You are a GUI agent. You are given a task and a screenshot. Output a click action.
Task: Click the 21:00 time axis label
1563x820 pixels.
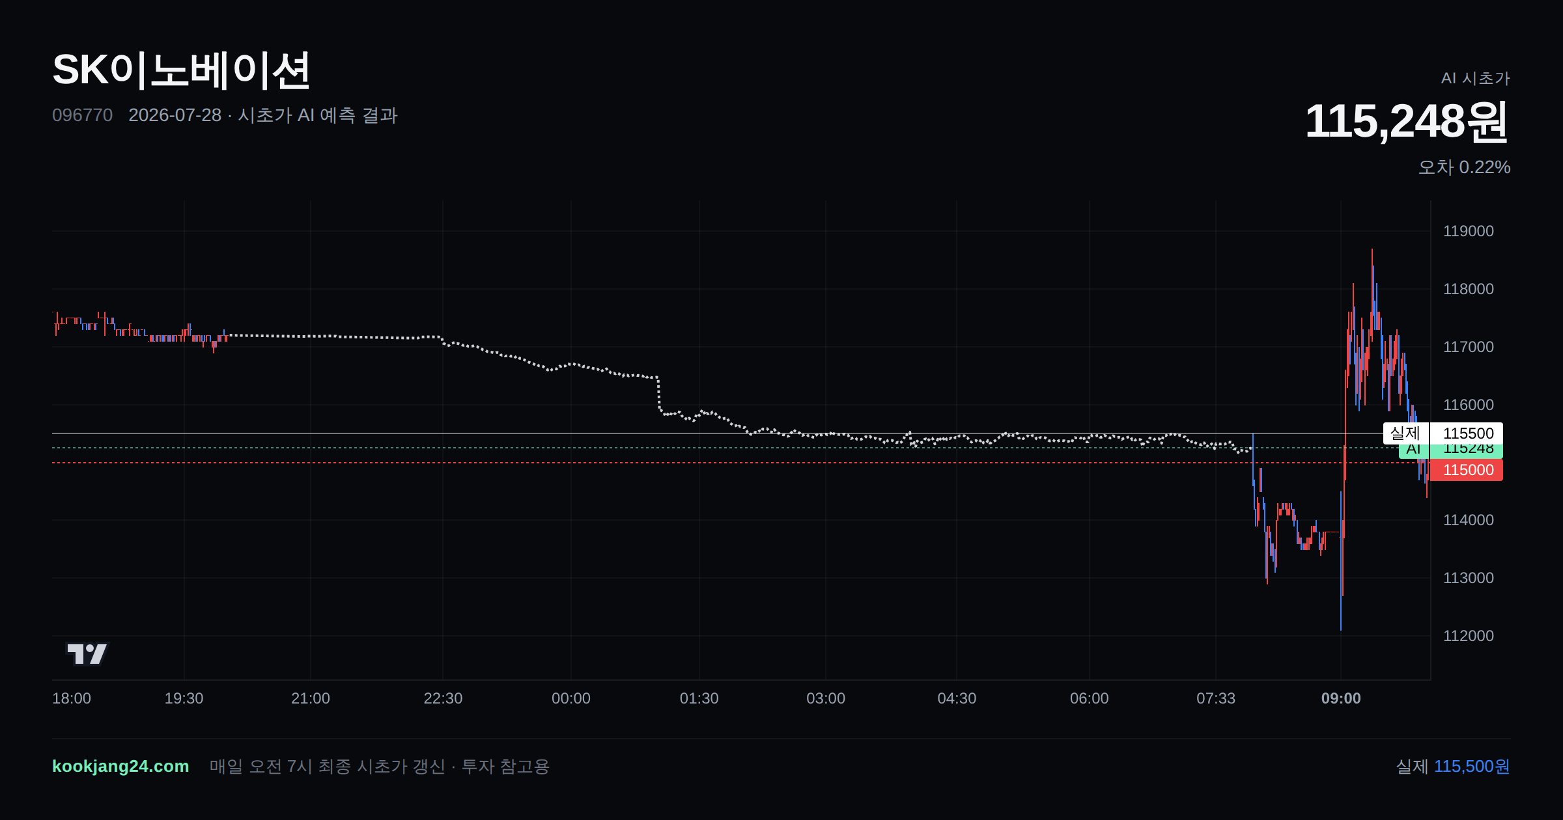tap(310, 698)
